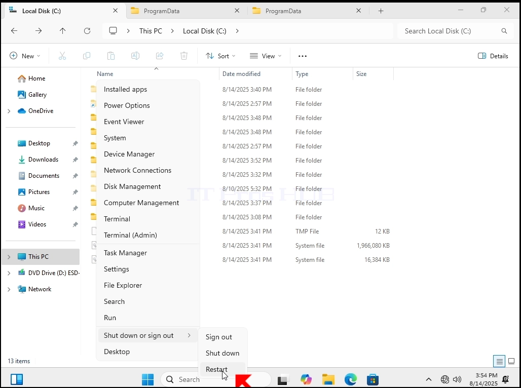Switch to details list view button
The image size is (521, 388).
tap(499, 361)
